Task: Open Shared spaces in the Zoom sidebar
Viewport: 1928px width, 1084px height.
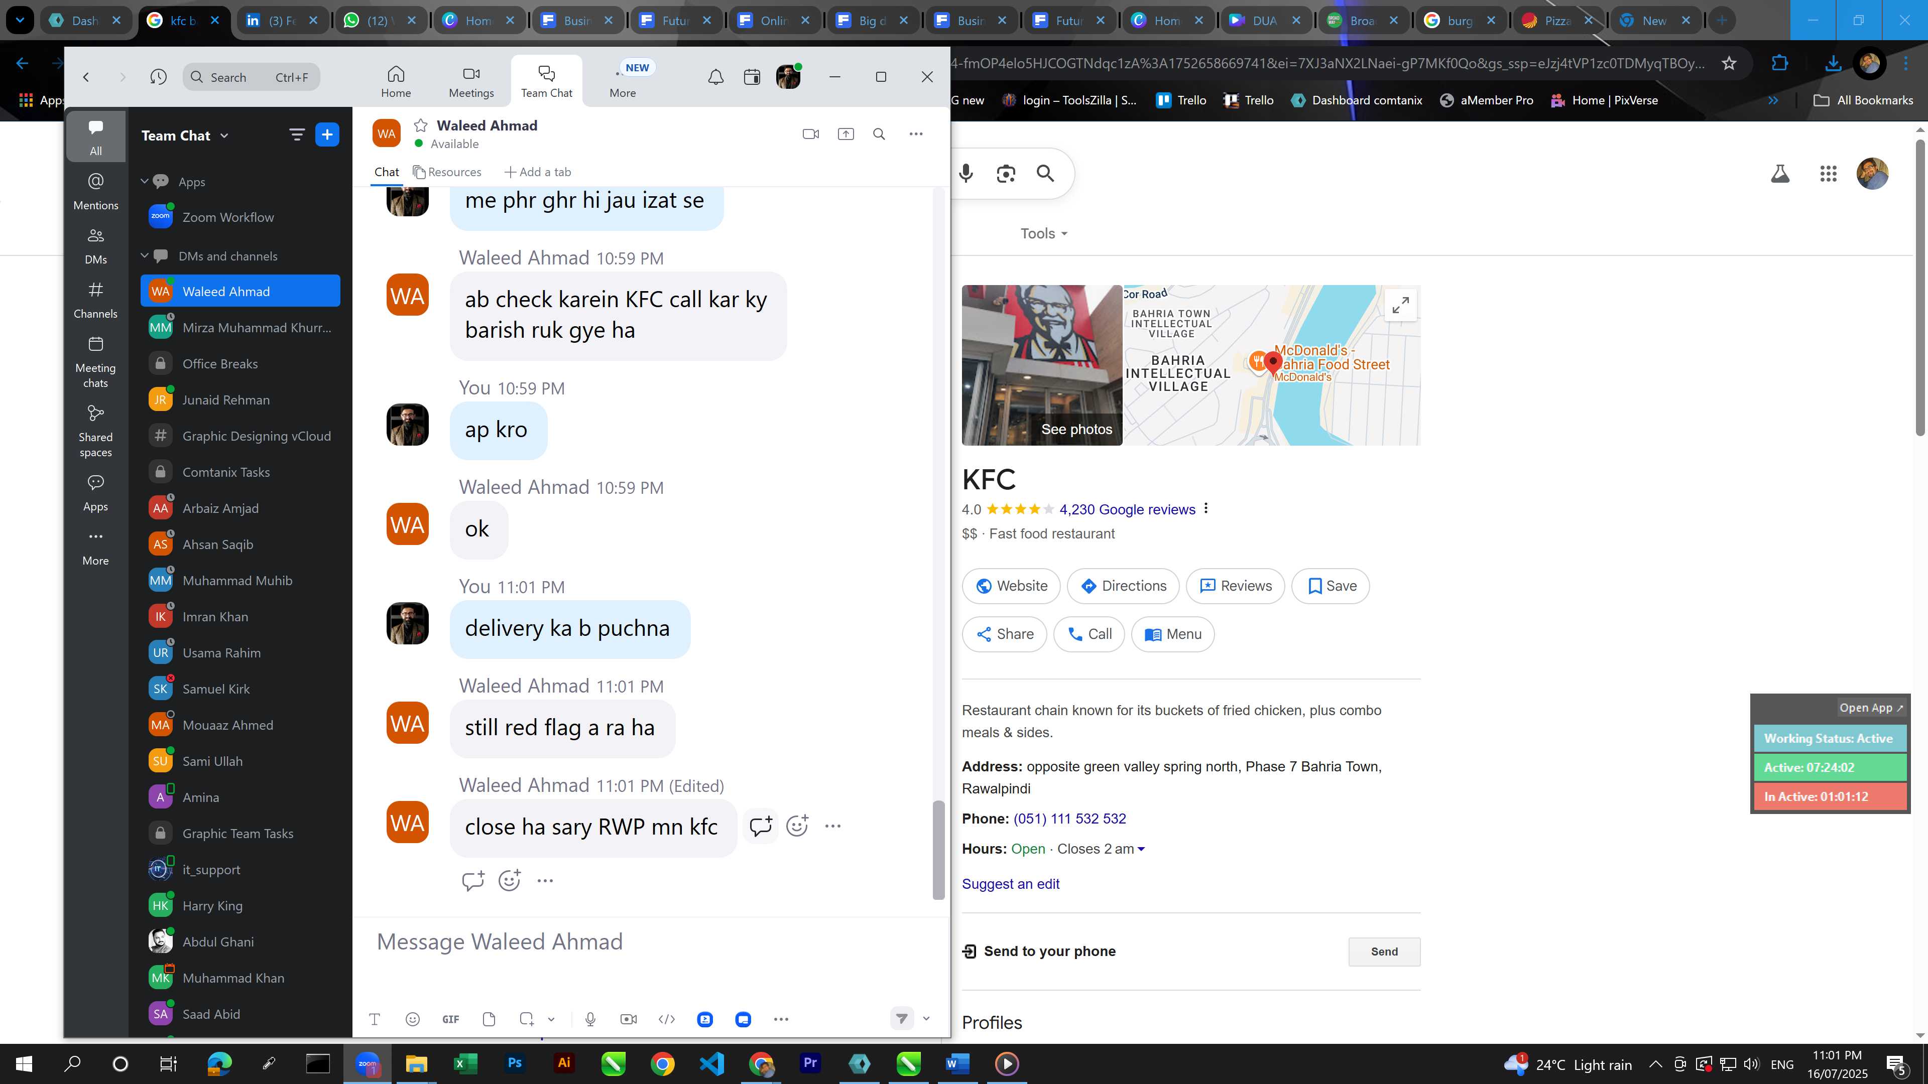Action: coord(95,432)
